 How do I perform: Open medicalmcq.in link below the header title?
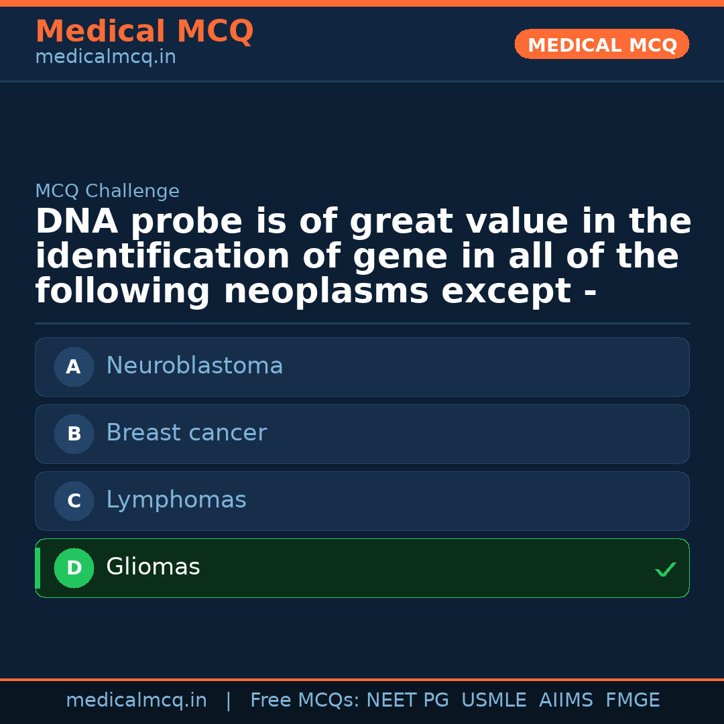pyautogui.click(x=105, y=57)
